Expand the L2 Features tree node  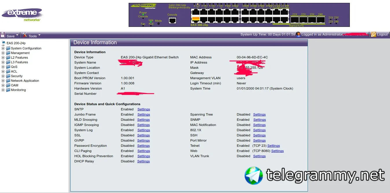tap(3, 57)
